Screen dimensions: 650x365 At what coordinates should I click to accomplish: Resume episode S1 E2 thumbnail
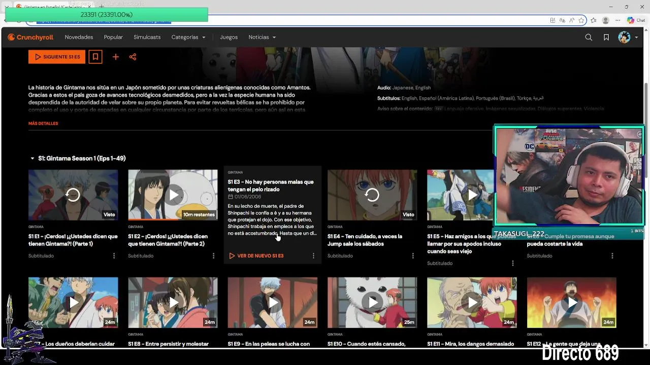pos(173,195)
